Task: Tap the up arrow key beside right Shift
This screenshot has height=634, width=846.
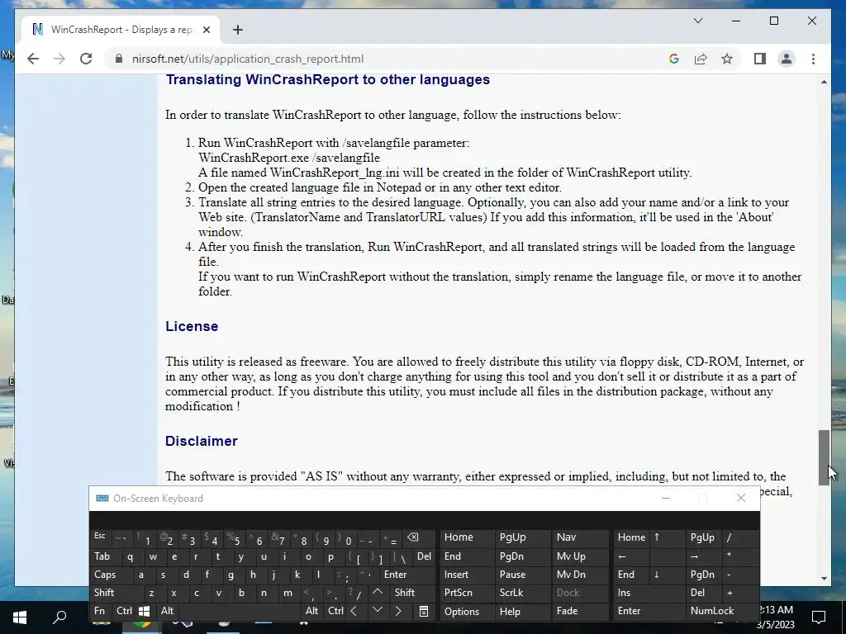Action: [378, 592]
